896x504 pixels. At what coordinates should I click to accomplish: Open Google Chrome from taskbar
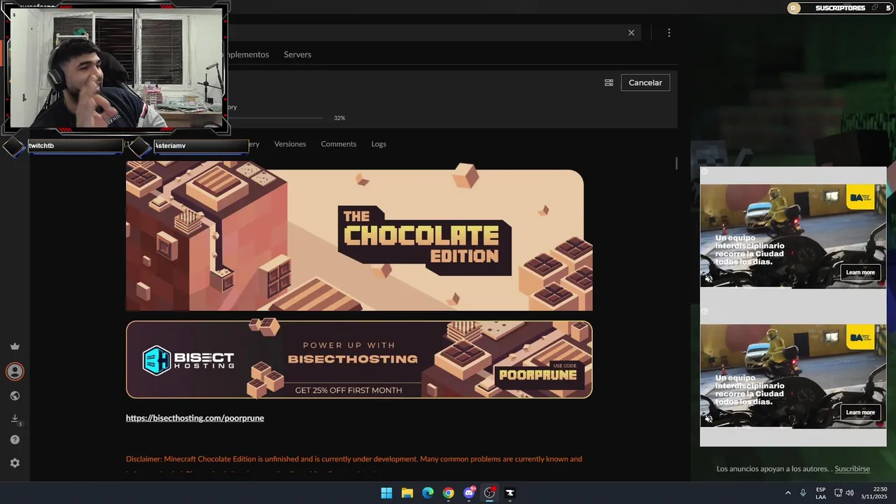coord(449,493)
